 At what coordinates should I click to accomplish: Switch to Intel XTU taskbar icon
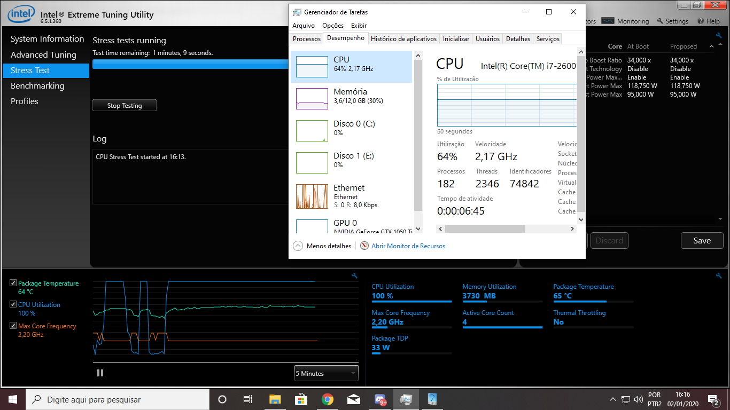(432, 399)
